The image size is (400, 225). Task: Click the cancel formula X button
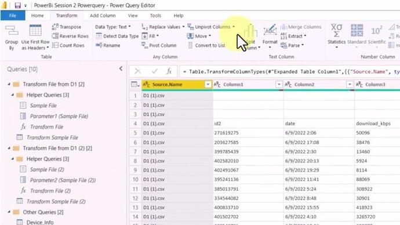(138, 71)
